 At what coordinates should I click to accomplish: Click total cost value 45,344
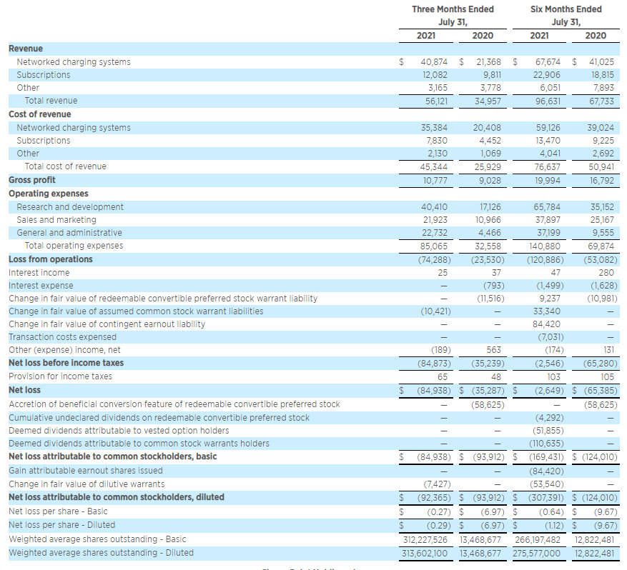point(434,167)
